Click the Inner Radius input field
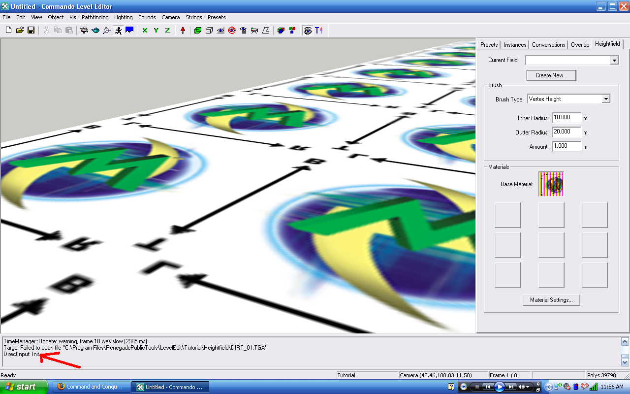The image size is (630, 394). point(566,118)
